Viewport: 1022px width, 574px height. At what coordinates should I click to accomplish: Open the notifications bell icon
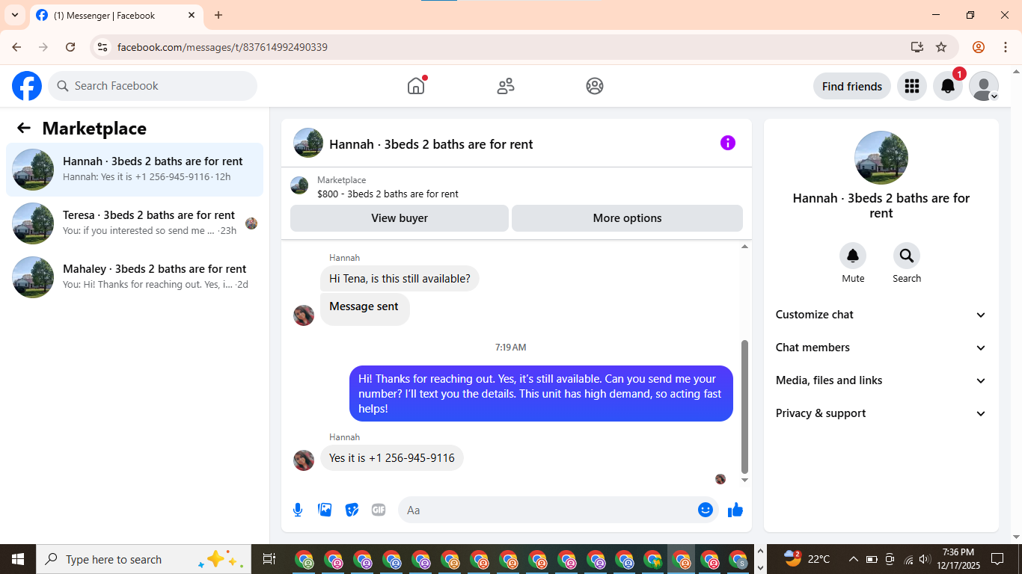coord(948,86)
